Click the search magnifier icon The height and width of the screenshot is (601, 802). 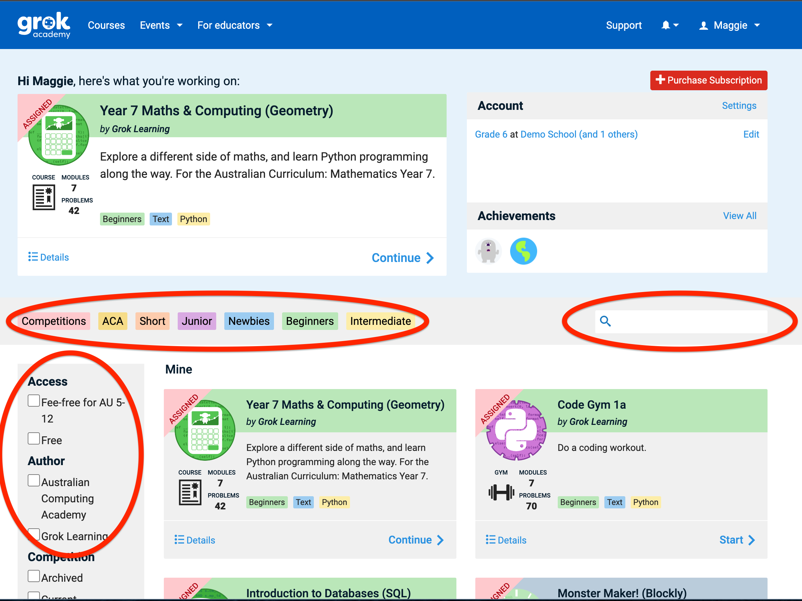pos(605,321)
